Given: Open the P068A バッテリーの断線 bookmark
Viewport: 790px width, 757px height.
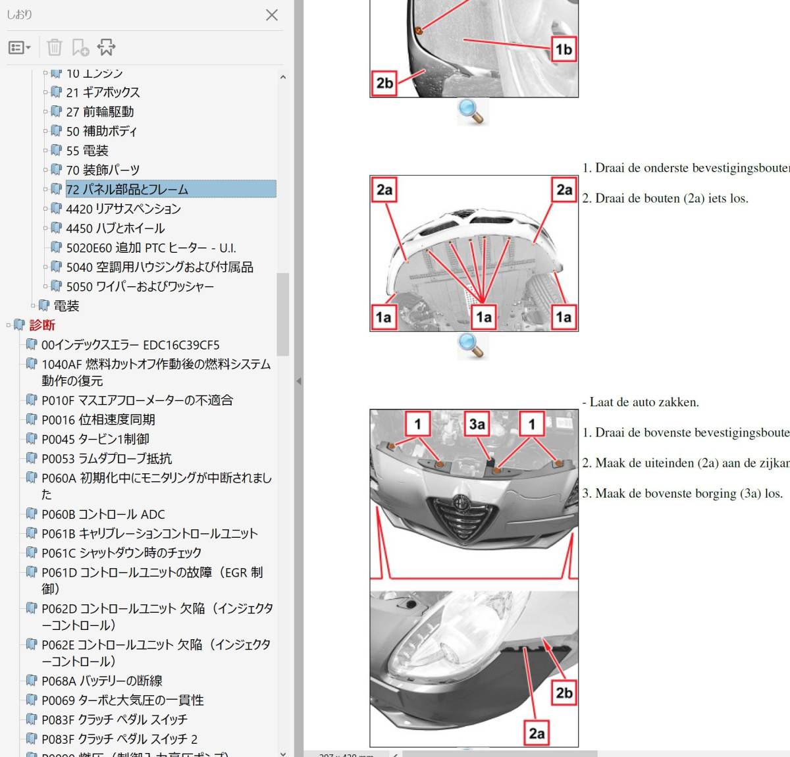Looking at the screenshot, I should pos(101,681).
